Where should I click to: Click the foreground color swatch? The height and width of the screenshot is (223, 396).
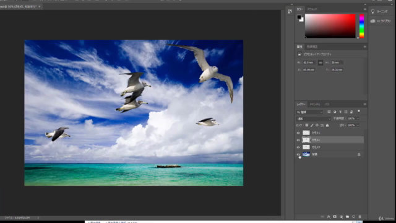pyautogui.click(x=299, y=17)
